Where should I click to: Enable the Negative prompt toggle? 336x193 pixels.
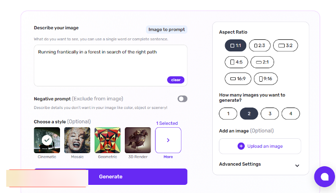click(x=182, y=99)
